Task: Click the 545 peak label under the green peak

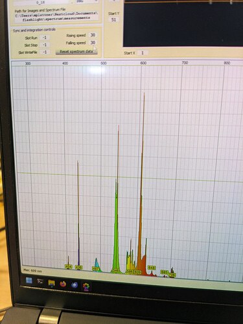Action: tap(117, 270)
